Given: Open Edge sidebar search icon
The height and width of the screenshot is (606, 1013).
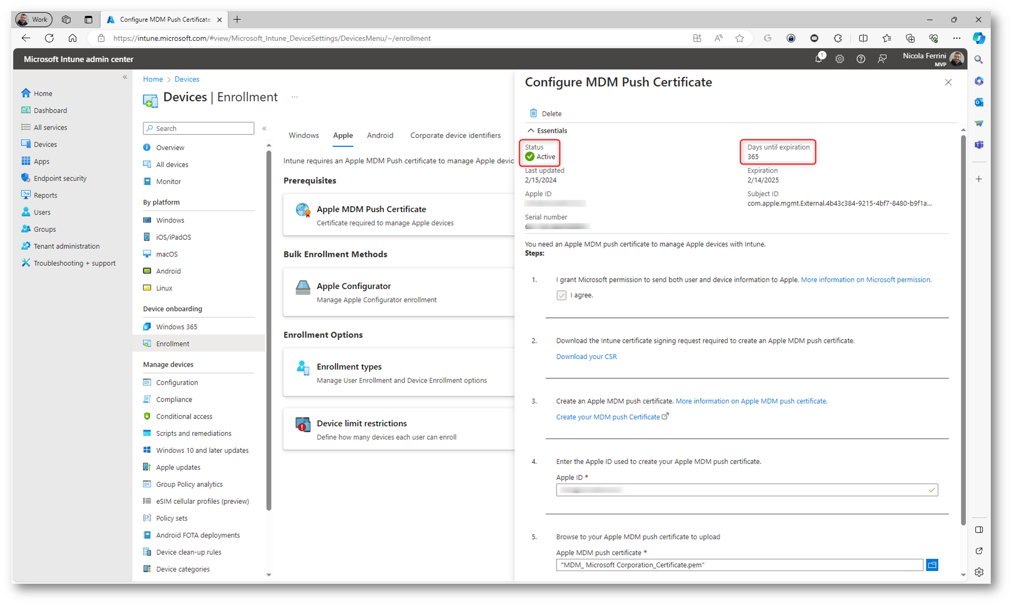Looking at the screenshot, I should click(979, 60).
